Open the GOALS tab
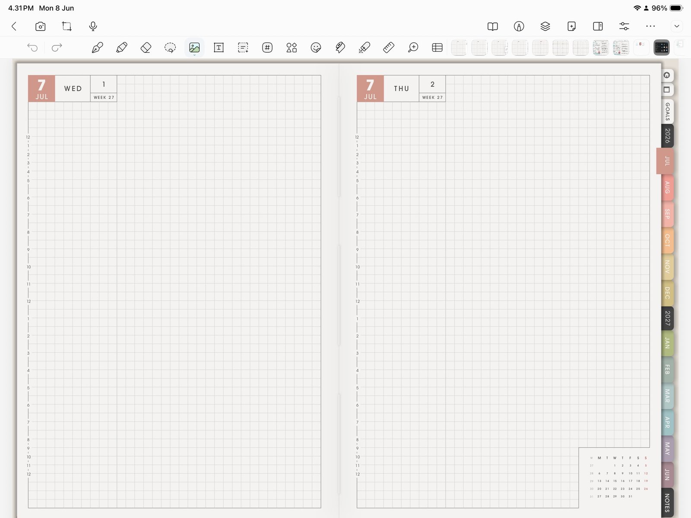The image size is (691, 518). tap(667, 111)
